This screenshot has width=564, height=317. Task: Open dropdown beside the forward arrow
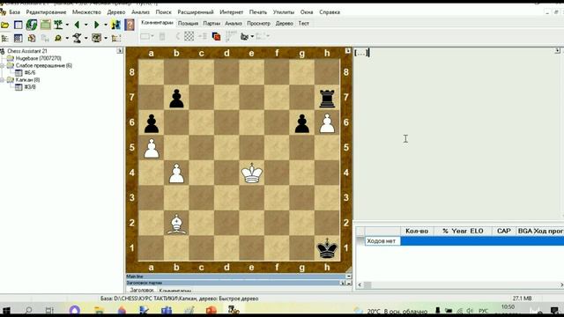coord(106,26)
